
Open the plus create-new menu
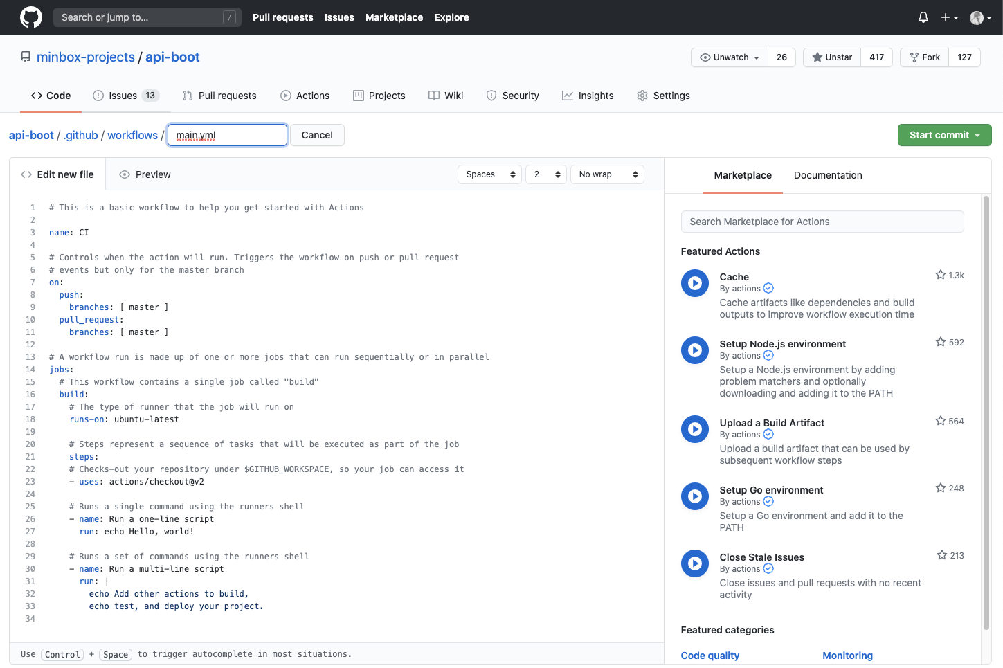tap(949, 17)
